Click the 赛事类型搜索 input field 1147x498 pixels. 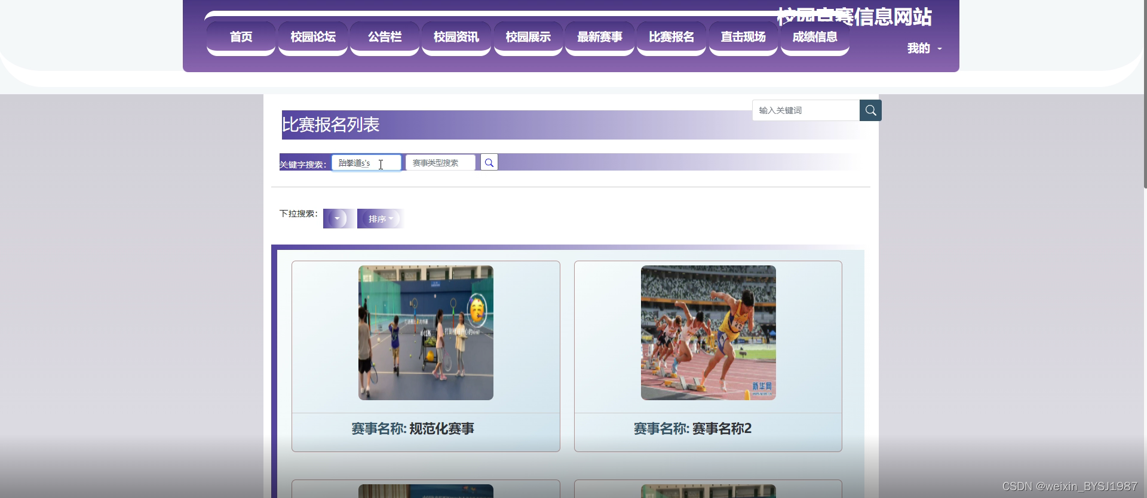[x=440, y=163]
